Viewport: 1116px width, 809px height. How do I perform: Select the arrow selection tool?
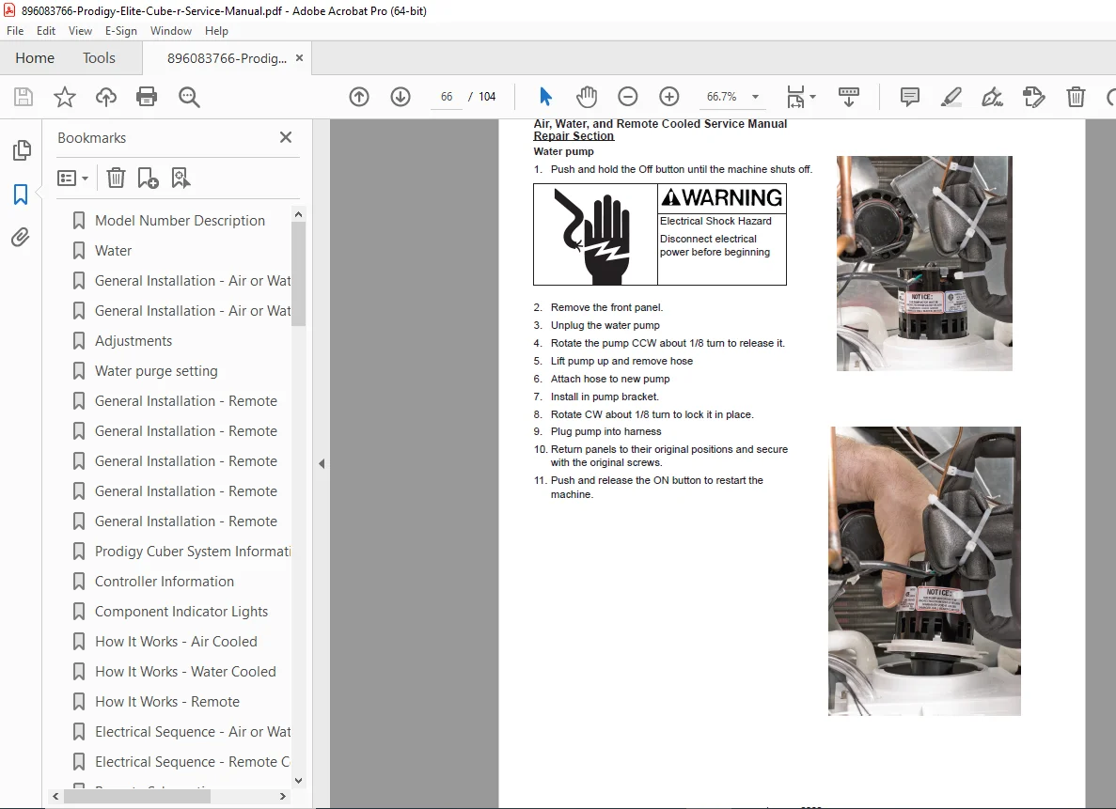546,97
